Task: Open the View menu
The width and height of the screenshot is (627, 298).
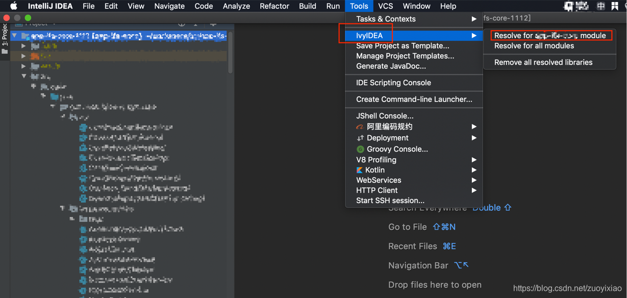Action: (x=136, y=6)
